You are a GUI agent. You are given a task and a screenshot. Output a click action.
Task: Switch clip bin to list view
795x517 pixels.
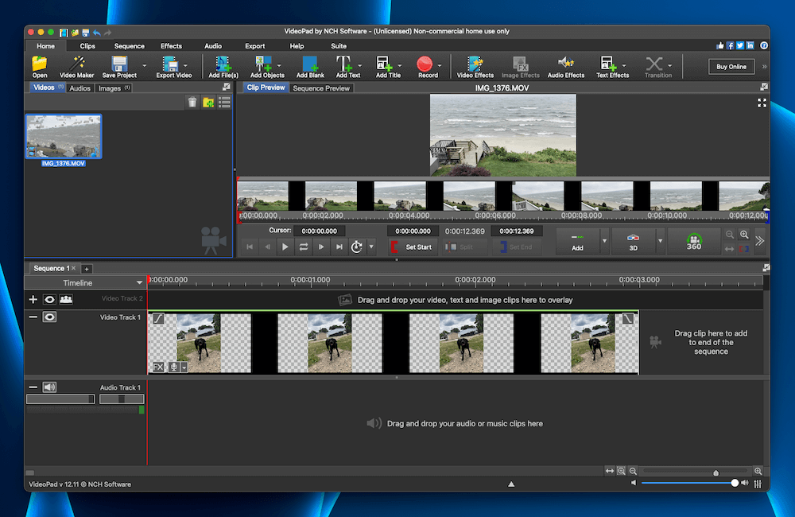(225, 103)
